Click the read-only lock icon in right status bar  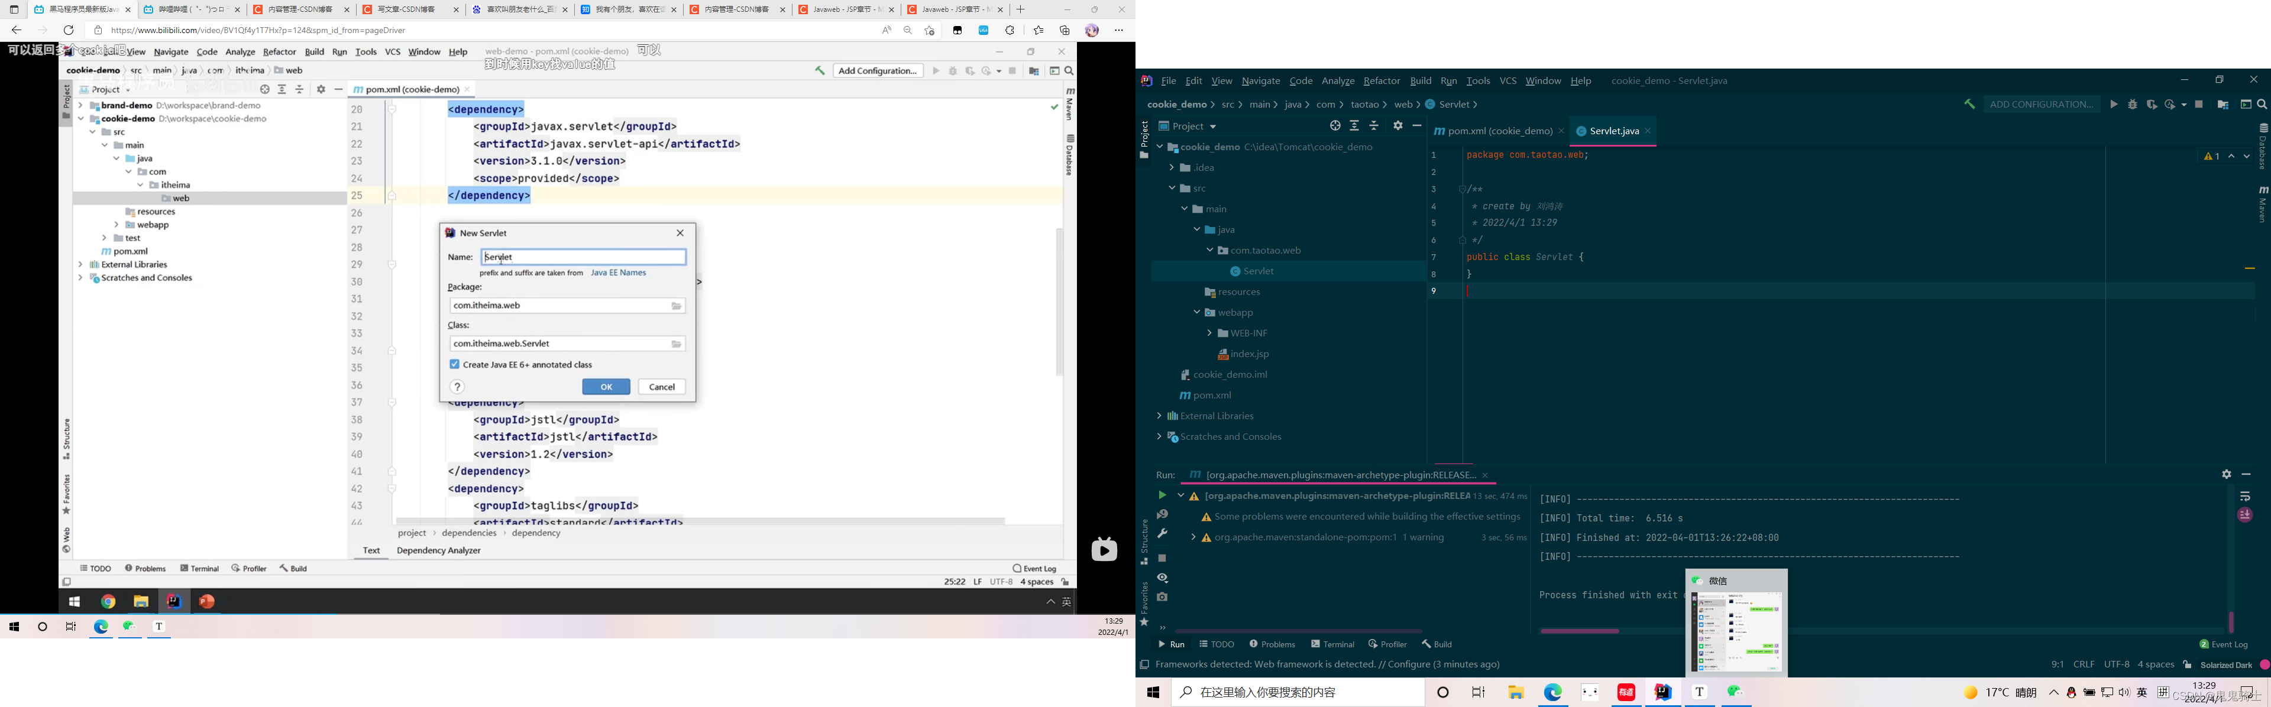click(x=2187, y=664)
